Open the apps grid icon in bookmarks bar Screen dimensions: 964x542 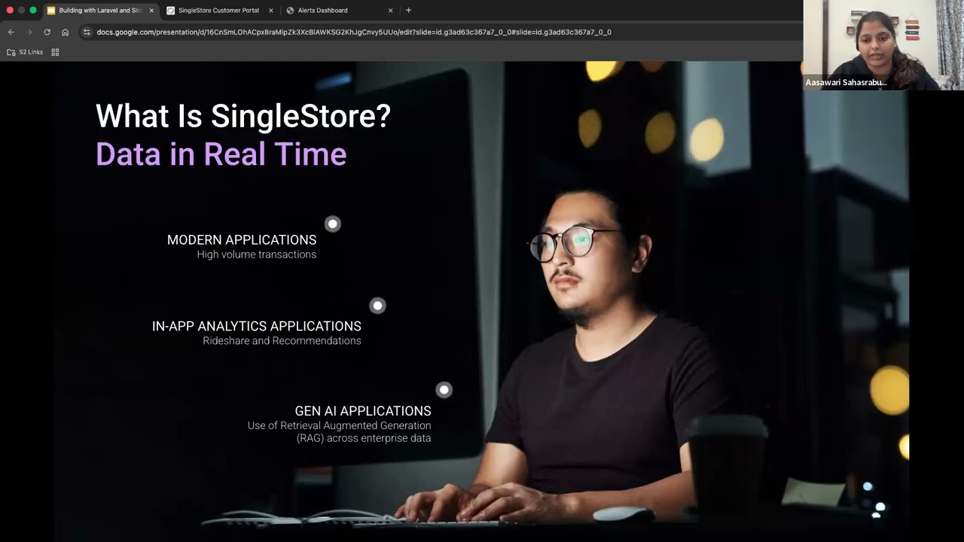[55, 52]
